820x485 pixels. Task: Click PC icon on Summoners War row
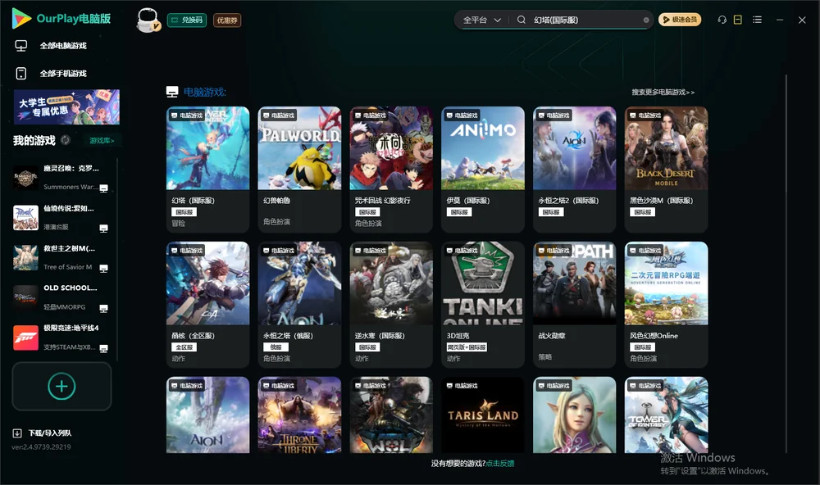click(x=103, y=188)
